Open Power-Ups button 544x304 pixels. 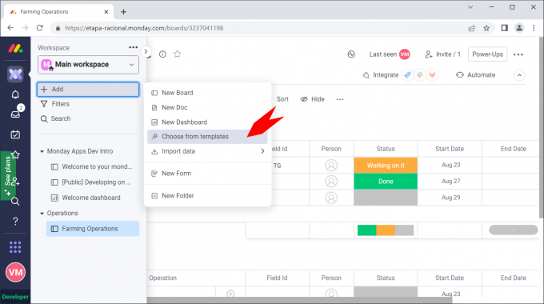click(x=487, y=54)
